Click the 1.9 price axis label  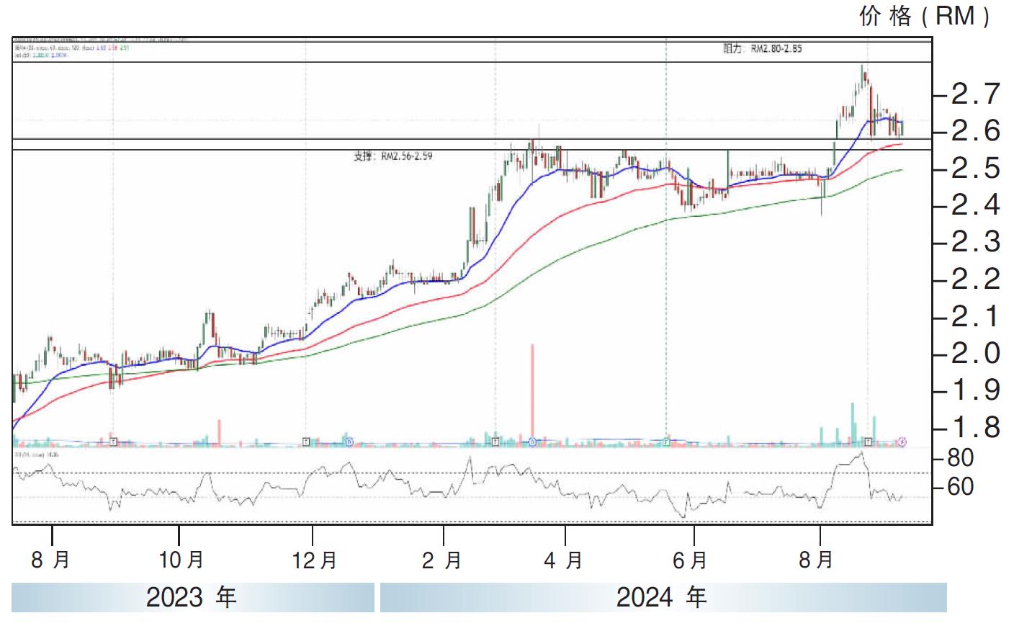coord(976,390)
